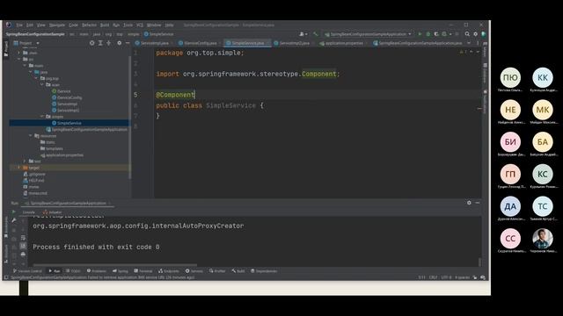The height and width of the screenshot is (316, 563).
Task: Toggle the Notifications right side button
Action: pos(485,102)
